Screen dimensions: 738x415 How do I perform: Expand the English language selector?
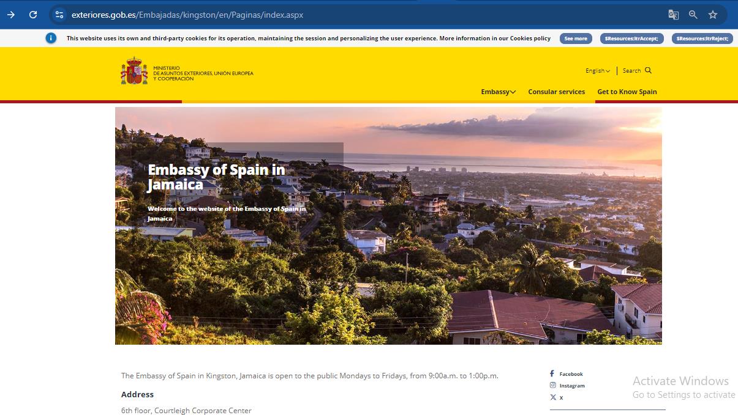pyautogui.click(x=597, y=70)
